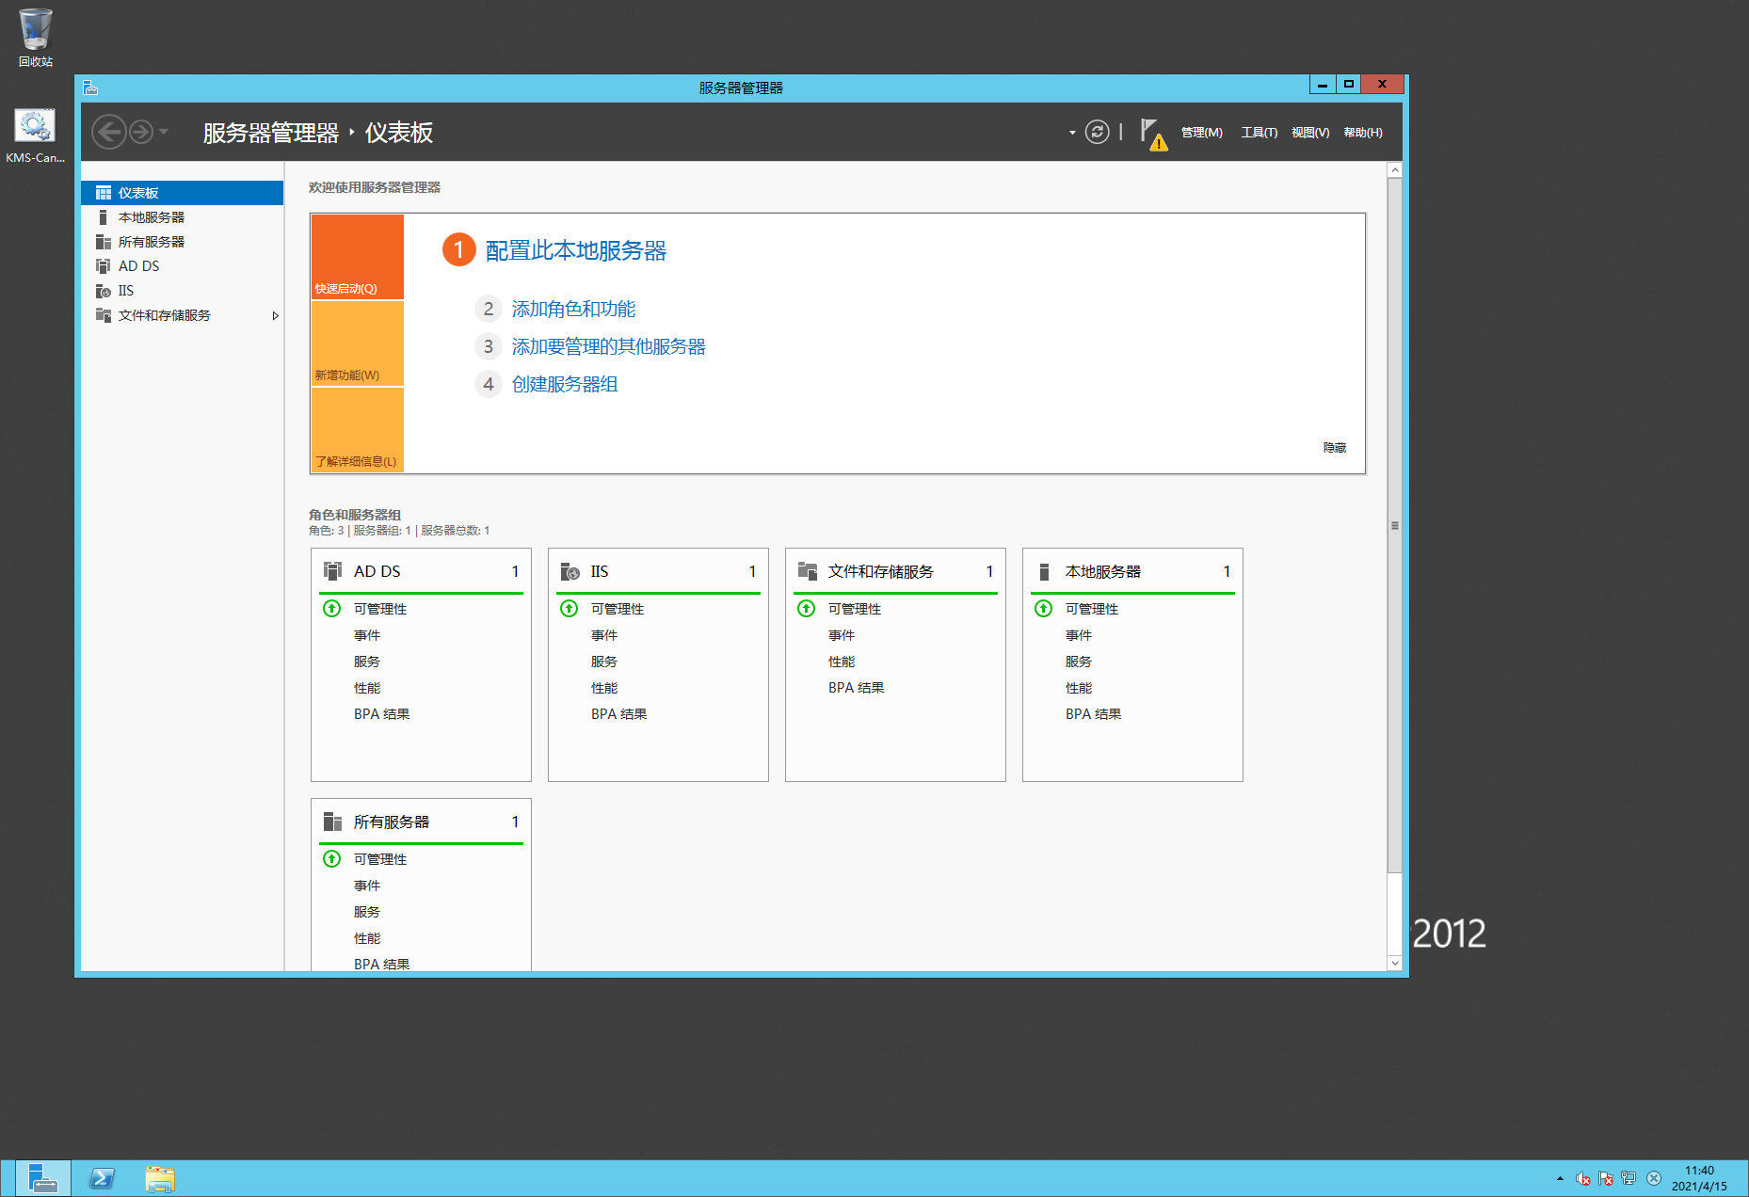Click 配置此本地服务器 link
Viewport: 1749px width, 1197px height.
tap(575, 250)
